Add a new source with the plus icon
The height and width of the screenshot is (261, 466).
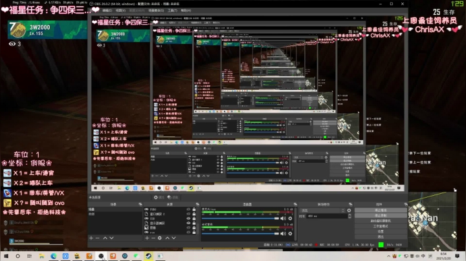147,238
